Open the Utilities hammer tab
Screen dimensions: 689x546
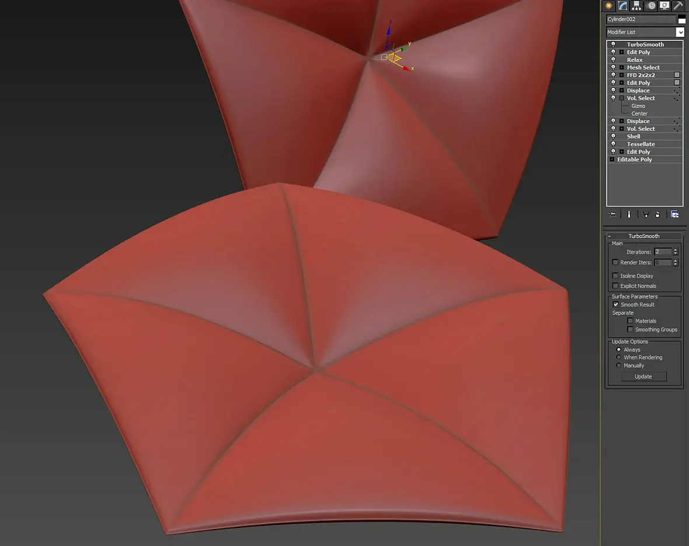[x=678, y=5]
